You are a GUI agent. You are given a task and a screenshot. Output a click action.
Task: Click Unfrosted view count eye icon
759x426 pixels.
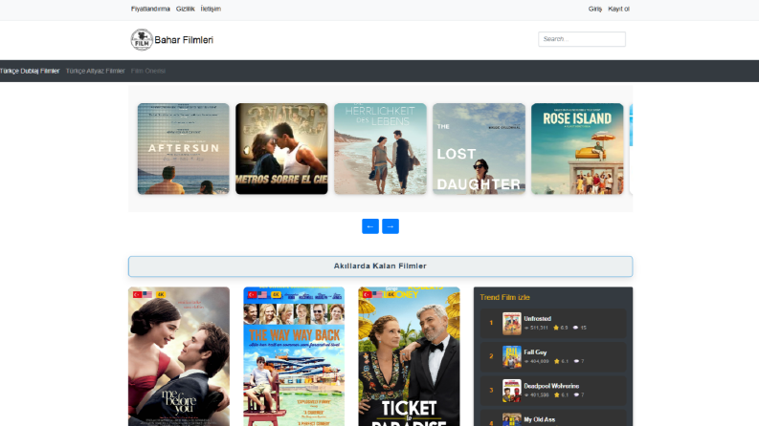(526, 328)
